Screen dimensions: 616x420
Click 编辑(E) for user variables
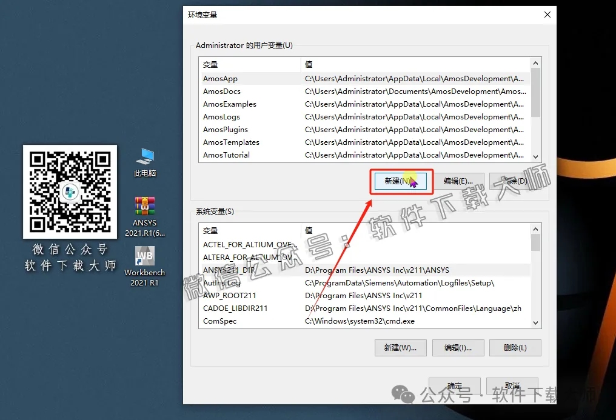pos(458,181)
